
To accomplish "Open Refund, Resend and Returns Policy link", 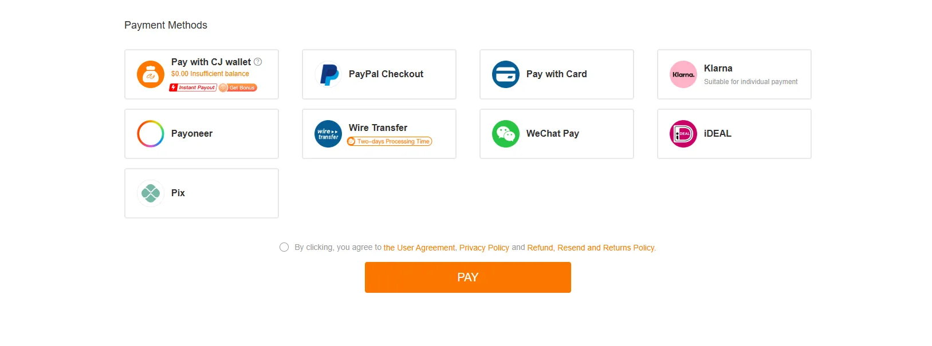I will coord(591,248).
